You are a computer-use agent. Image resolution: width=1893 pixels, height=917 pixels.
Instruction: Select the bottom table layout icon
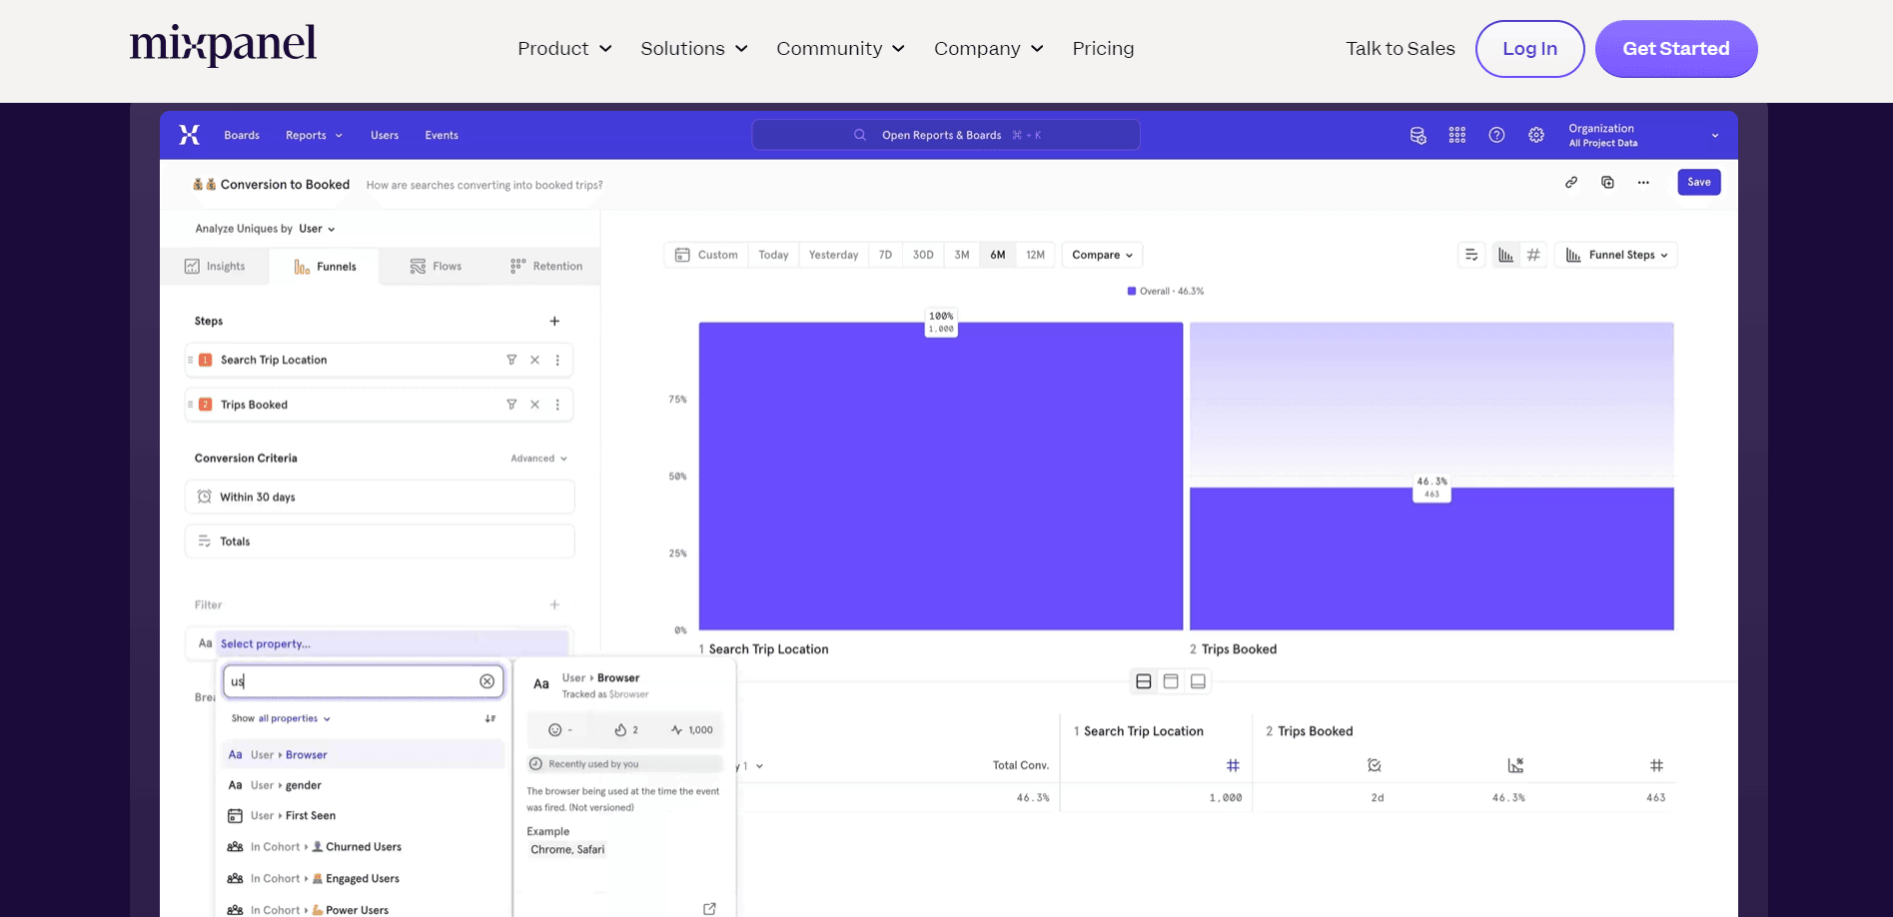click(x=1198, y=680)
